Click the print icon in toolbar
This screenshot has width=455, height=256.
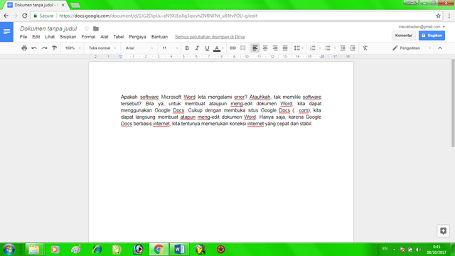point(24,48)
